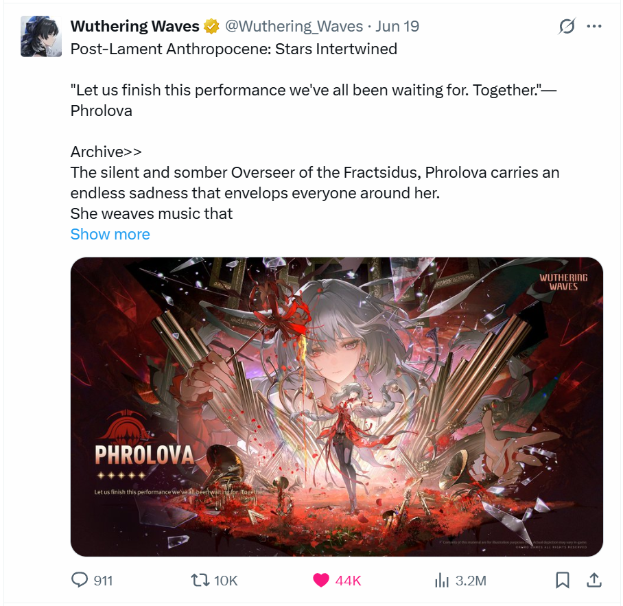Click the Wuthering Waves display name

[134, 26]
